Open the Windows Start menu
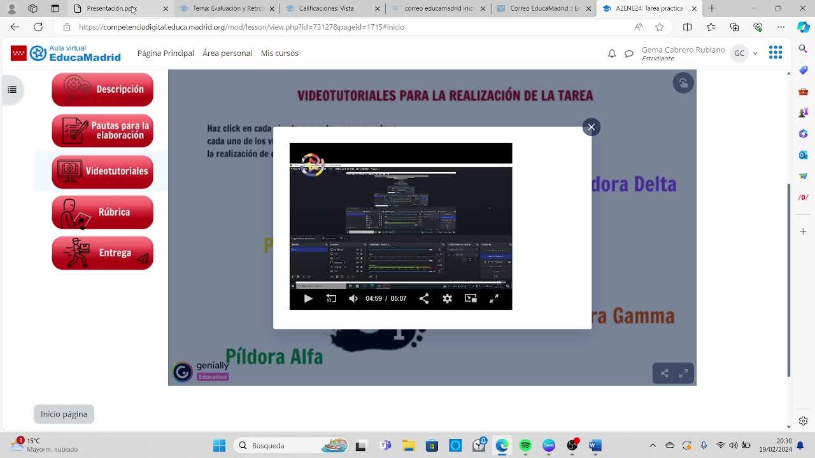This screenshot has height=458, width=815. point(219,445)
